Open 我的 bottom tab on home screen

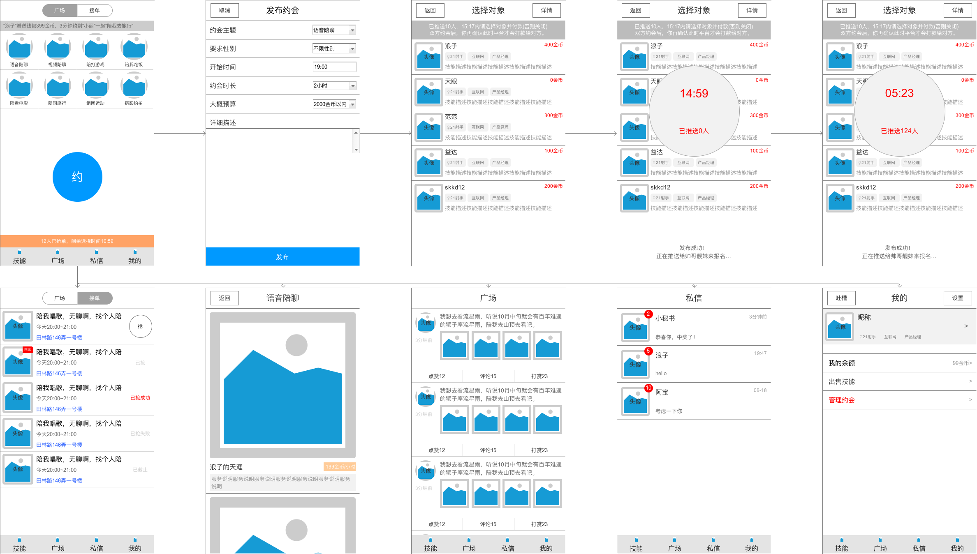tap(135, 257)
